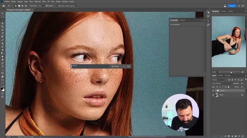Click search icon at top right
Screen dimensions: 247x138
239,6
